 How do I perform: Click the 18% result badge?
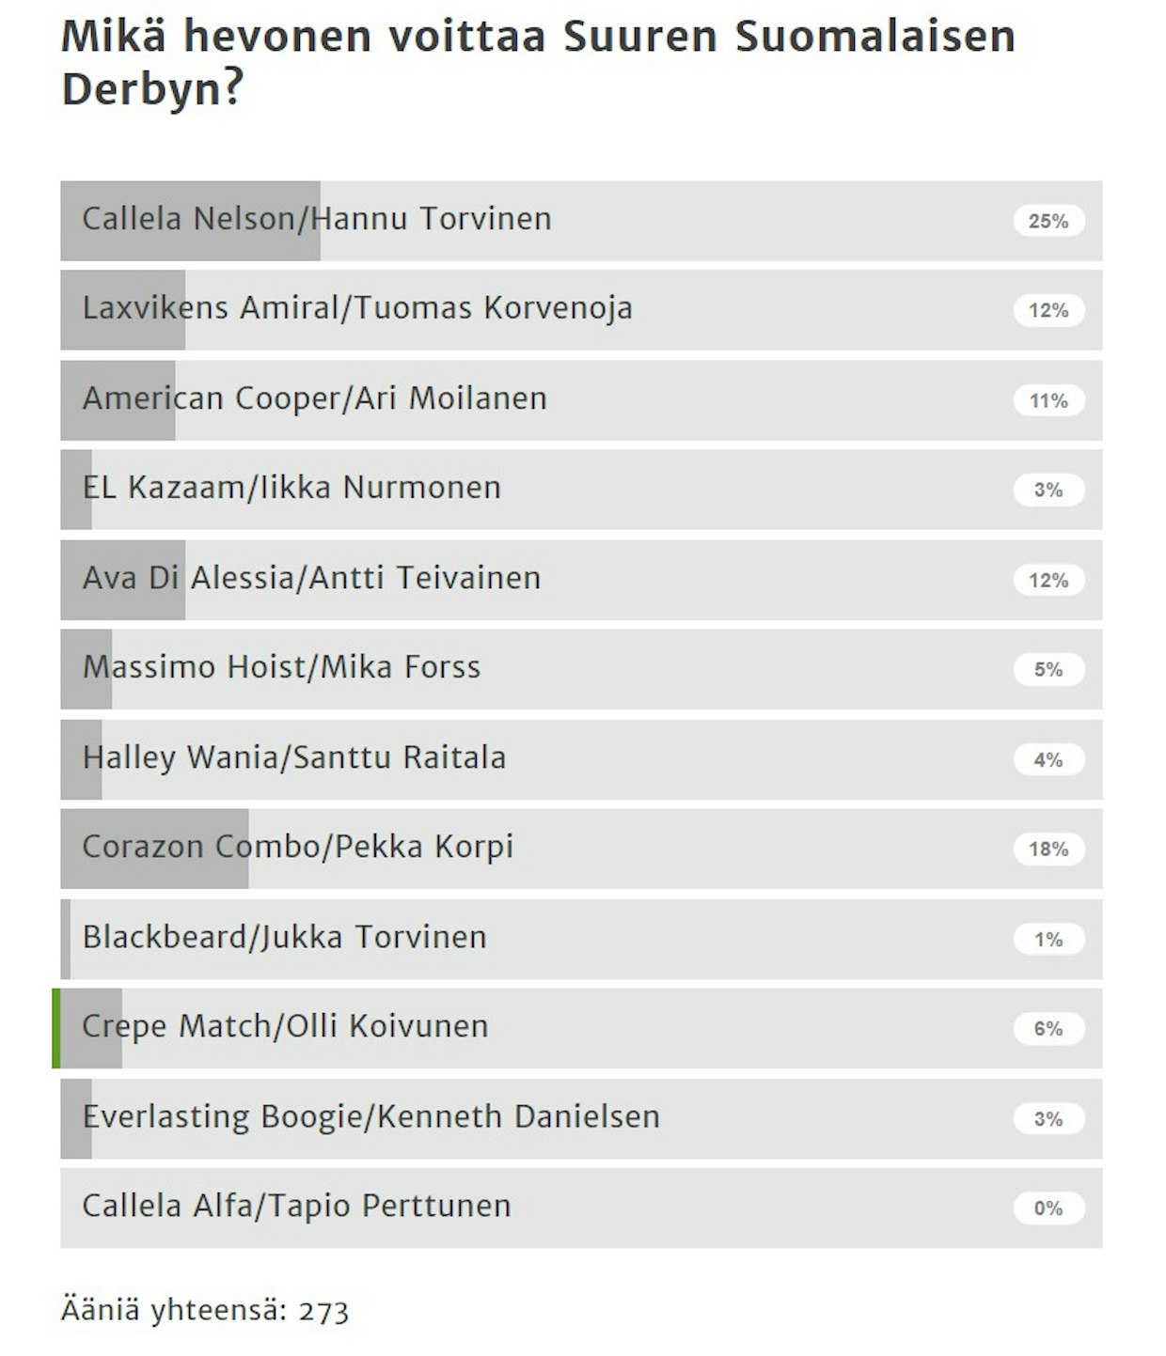pos(1048,849)
